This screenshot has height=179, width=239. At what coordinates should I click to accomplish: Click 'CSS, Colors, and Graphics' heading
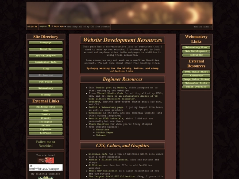pos(123,146)
